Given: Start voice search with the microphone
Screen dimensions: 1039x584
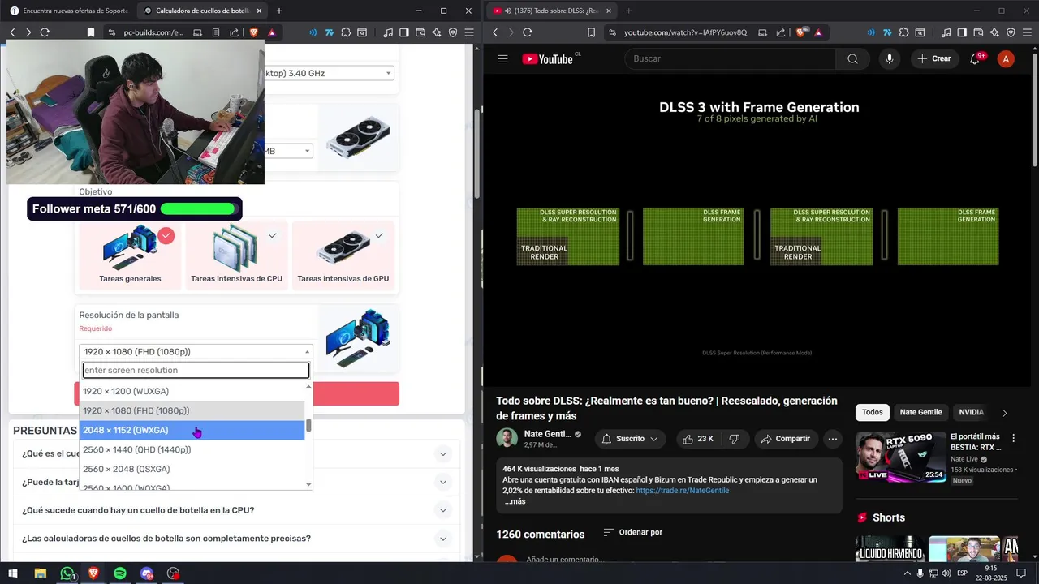Looking at the screenshot, I should (x=890, y=58).
